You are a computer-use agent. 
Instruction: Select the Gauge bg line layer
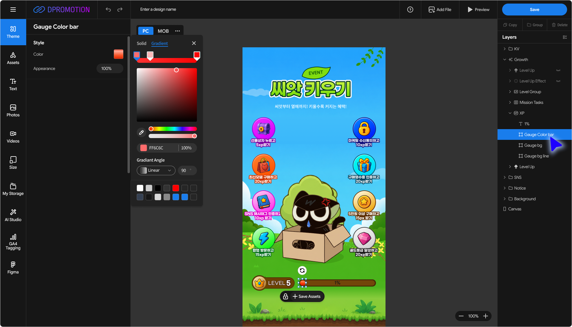point(534,156)
